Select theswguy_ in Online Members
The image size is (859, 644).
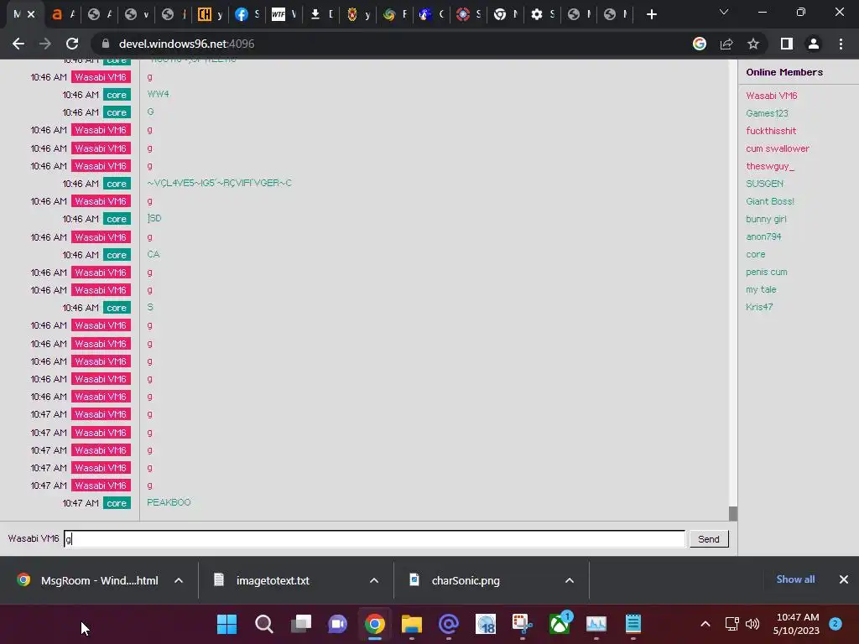770,166
